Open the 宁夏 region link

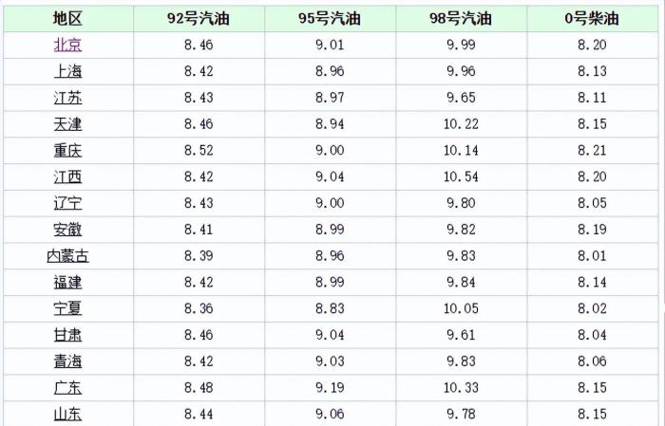pyautogui.click(x=67, y=308)
